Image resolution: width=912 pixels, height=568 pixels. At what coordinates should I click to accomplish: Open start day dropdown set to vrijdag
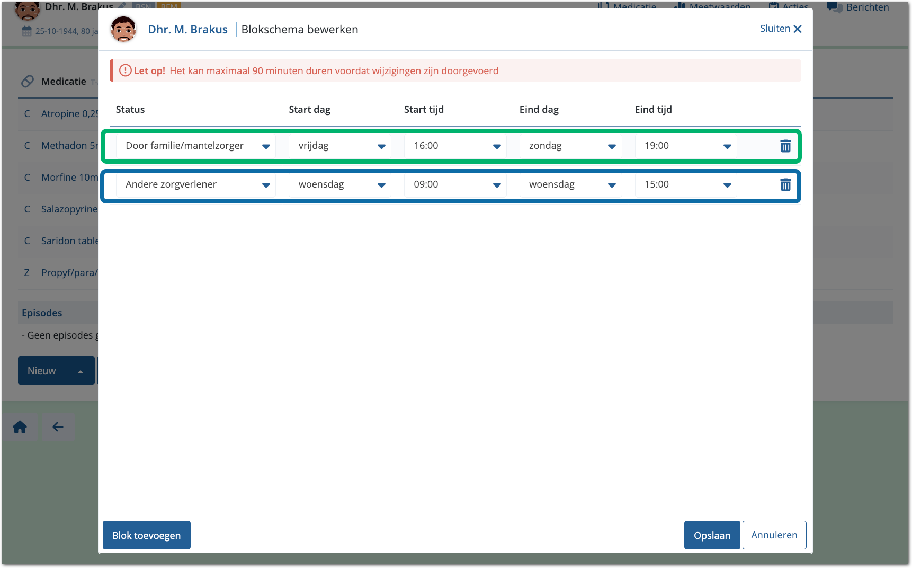pos(339,146)
